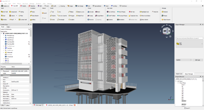Open the Vacs Arch menu

[25, 4]
